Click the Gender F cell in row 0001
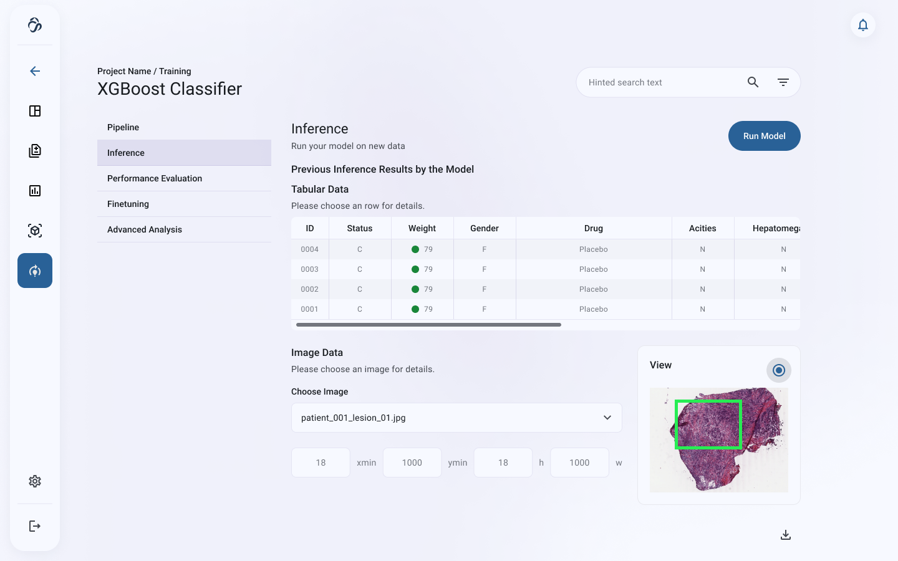The width and height of the screenshot is (898, 561). tap(485, 309)
